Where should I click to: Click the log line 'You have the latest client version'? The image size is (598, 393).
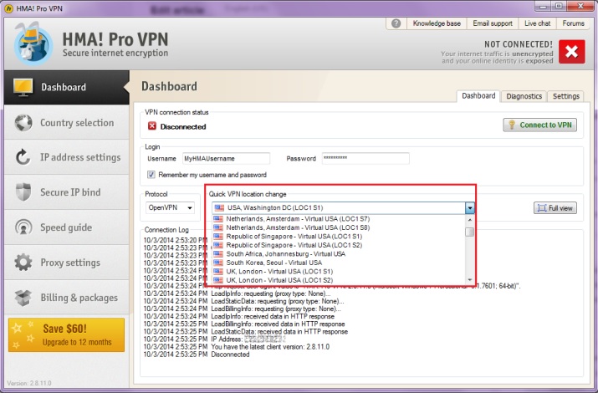pyautogui.click(x=270, y=347)
